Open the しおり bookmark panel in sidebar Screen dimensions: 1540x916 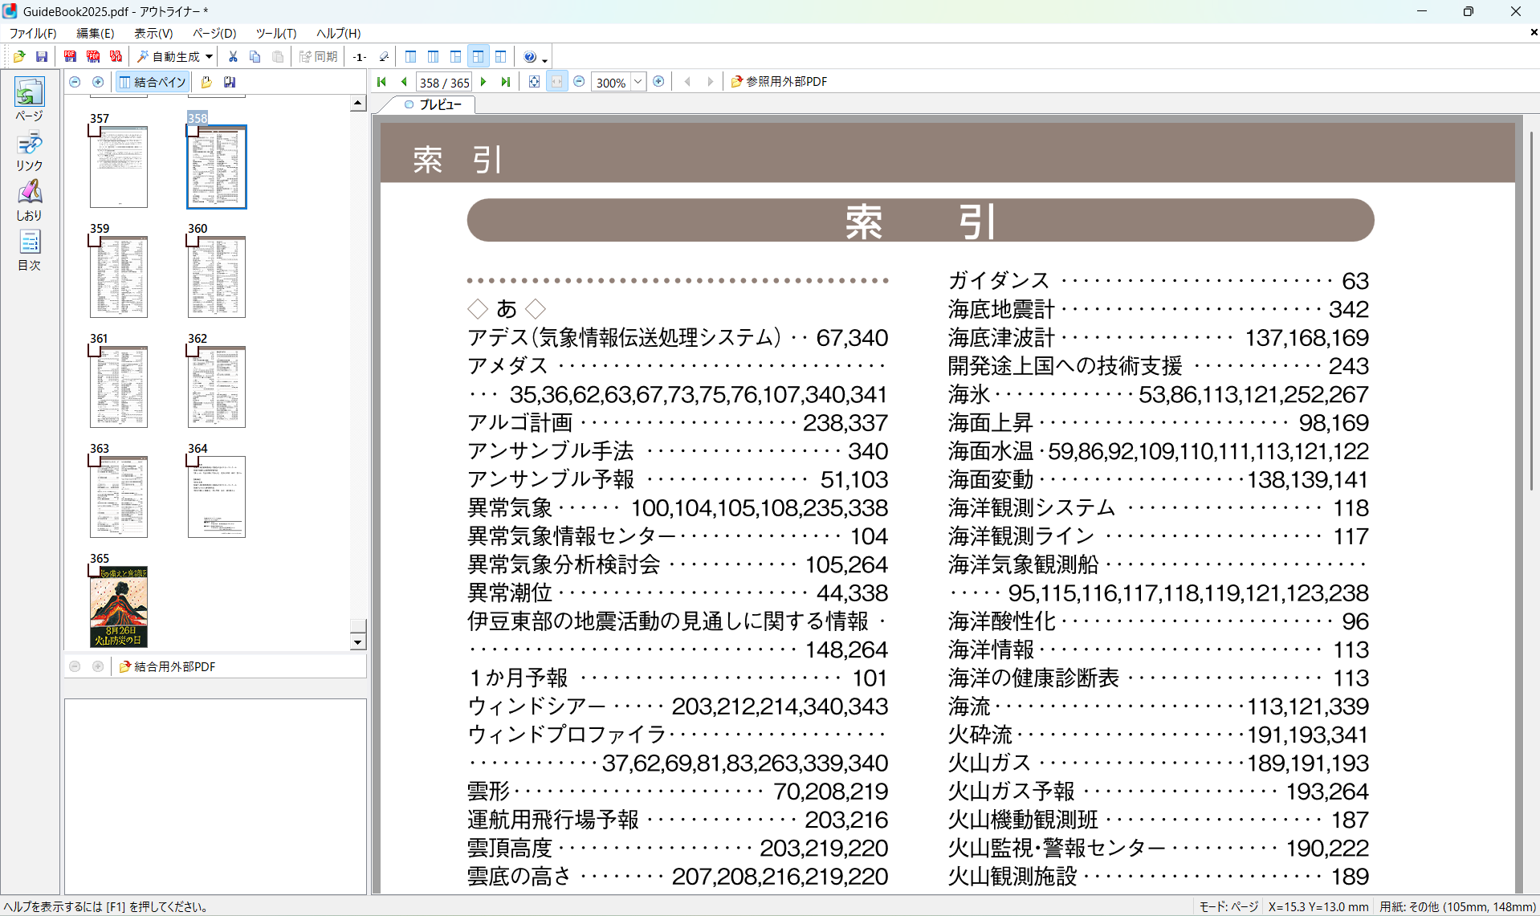coord(29,200)
